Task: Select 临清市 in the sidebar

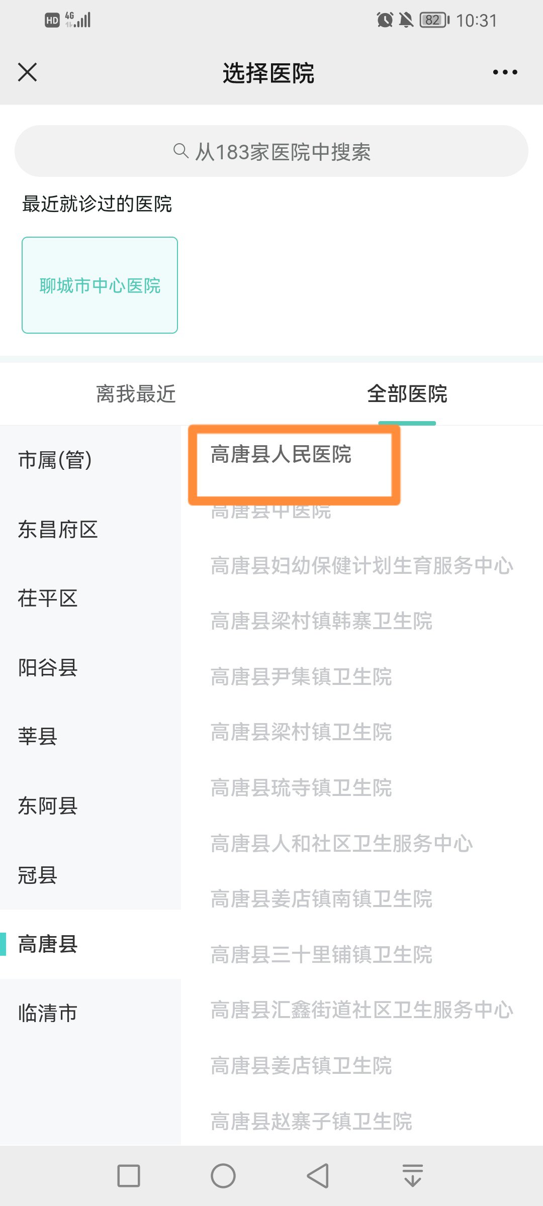Action: point(48,1013)
